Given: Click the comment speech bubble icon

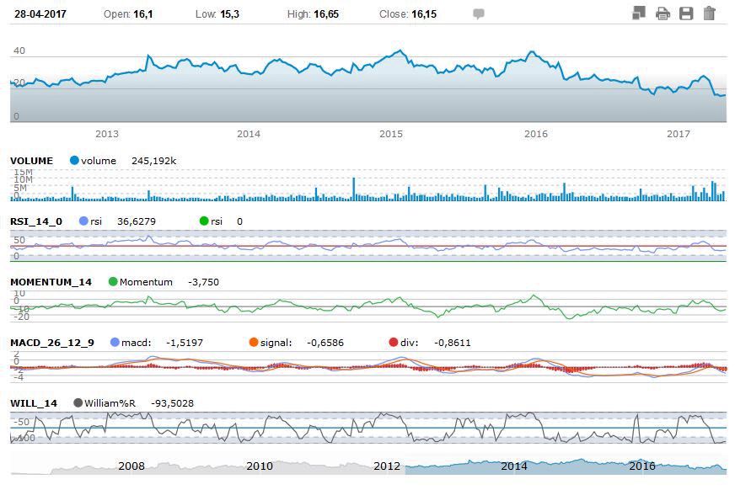Looking at the screenshot, I should (x=479, y=14).
